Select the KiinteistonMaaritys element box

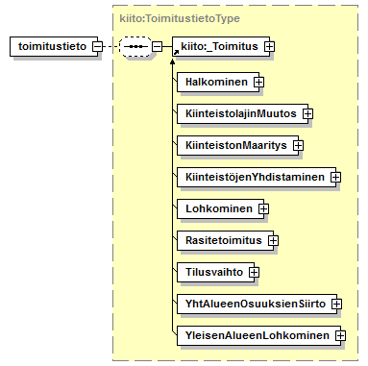pos(237,146)
